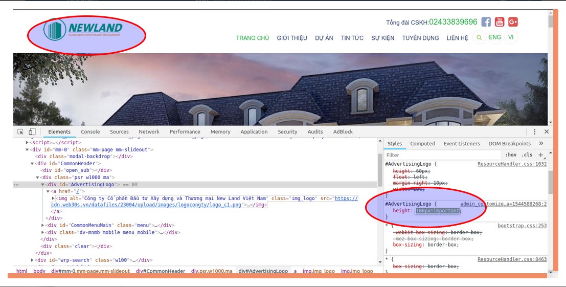The width and height of the screenshot is (566, 287).
Task: Click the NEWLAND logo
Action: point(83,30)
